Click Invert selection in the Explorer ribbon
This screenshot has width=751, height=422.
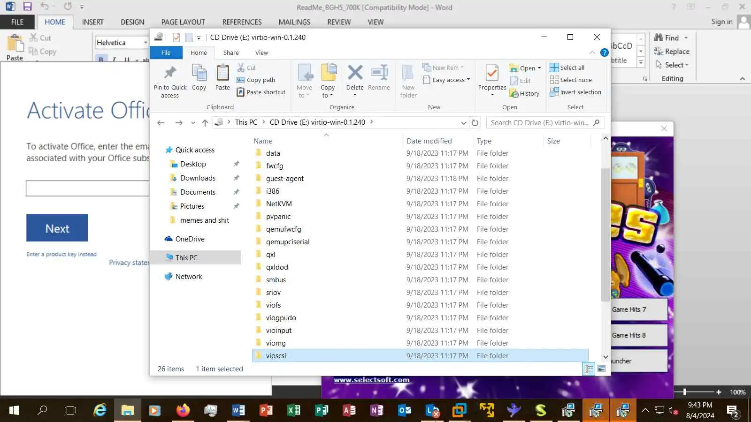pyautogui.click(x=575, y=92)
